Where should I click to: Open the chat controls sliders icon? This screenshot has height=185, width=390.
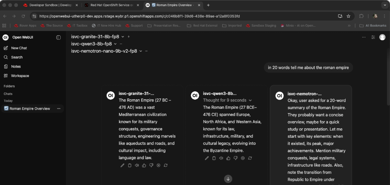373,37
